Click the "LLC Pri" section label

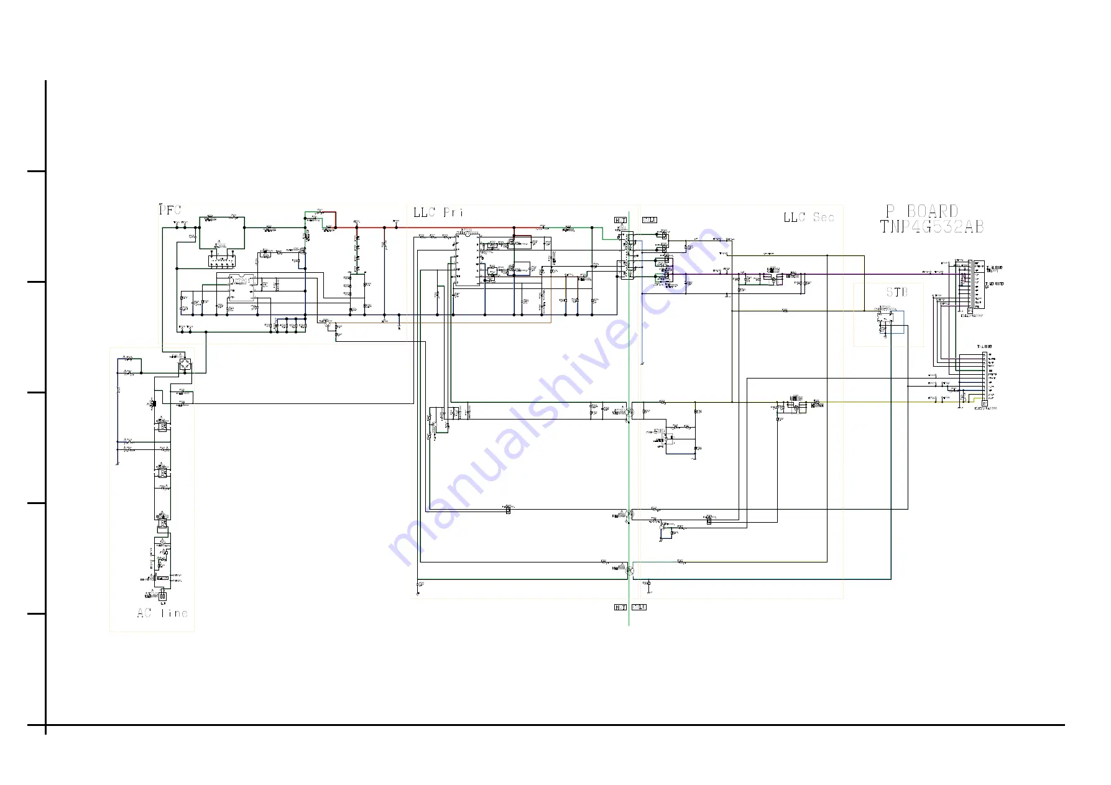[x=438, y=213]
